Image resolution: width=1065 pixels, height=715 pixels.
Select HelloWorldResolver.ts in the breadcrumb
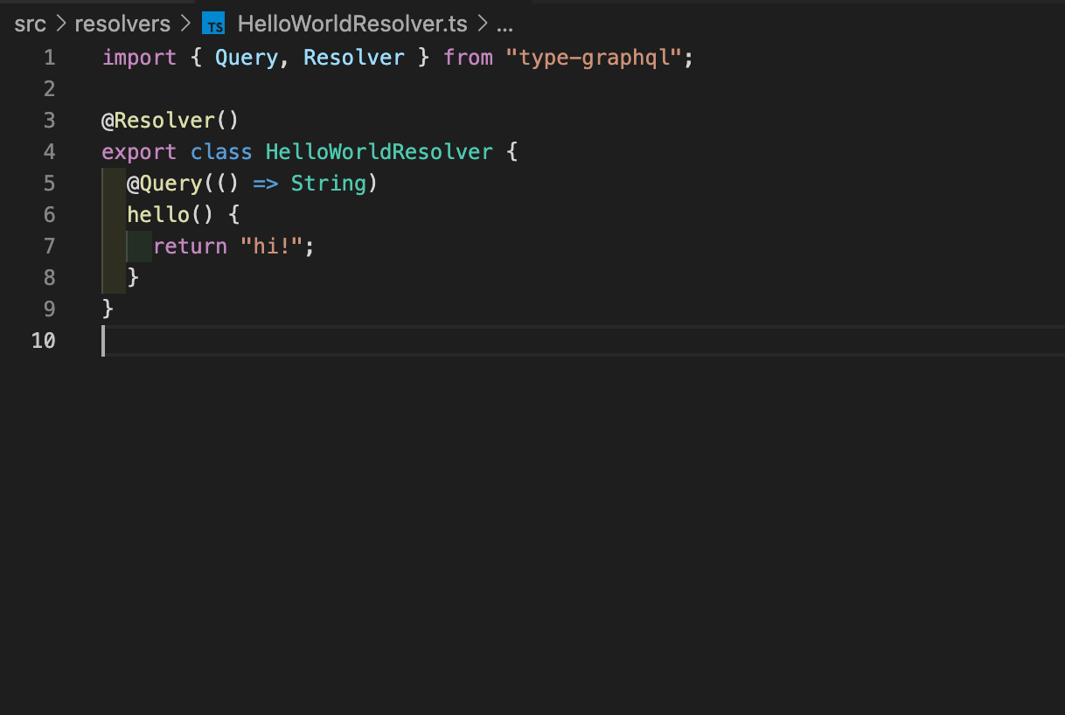tap(352, 24)
